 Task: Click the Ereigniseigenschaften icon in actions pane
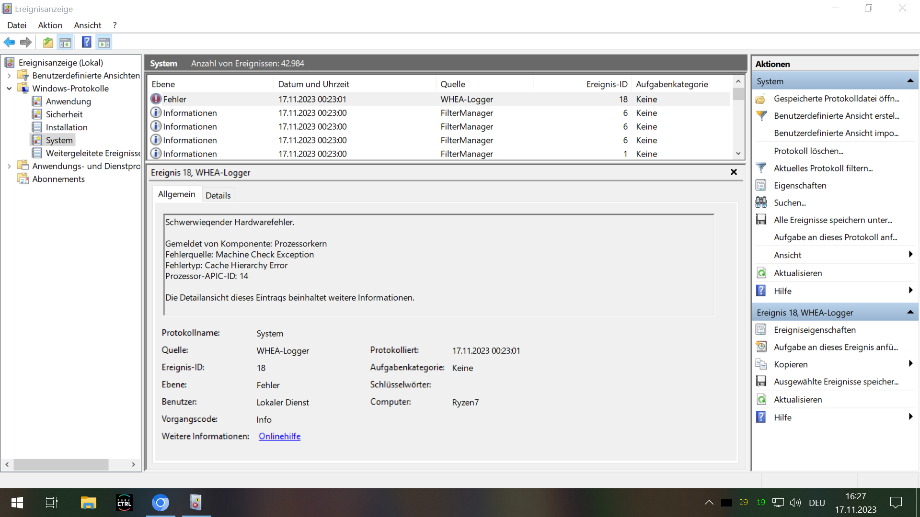(x=761, y=330)
